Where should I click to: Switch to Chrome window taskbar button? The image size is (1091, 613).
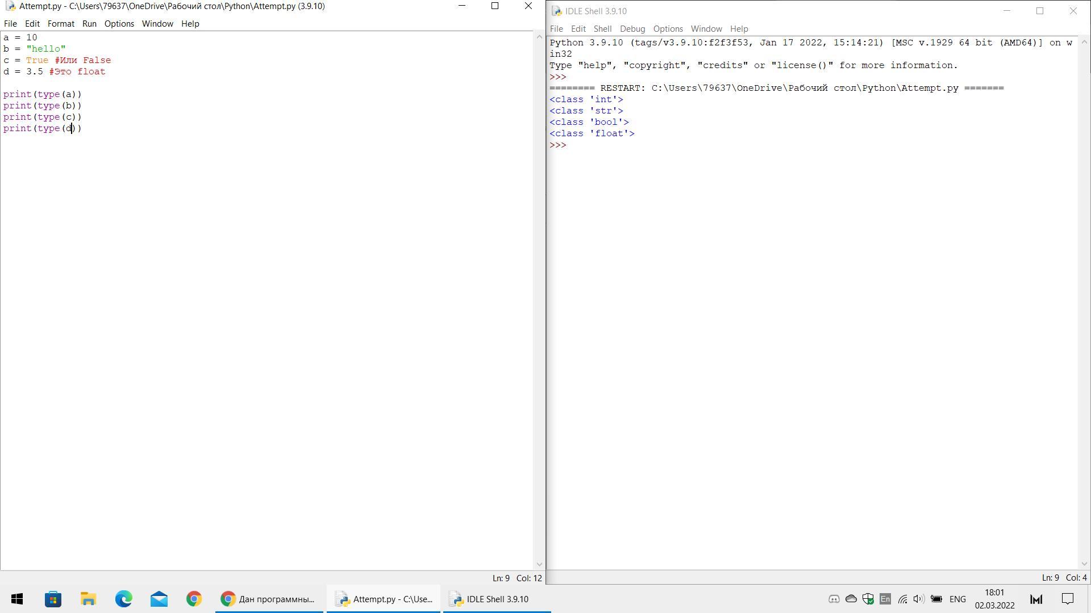[269, 599]
